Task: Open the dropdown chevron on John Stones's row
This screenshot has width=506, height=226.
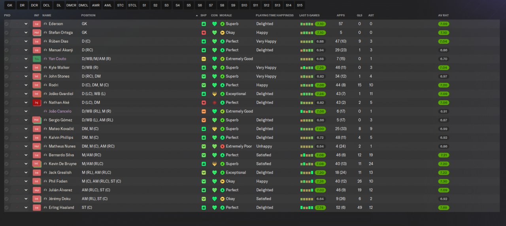Action: click(26, 76)
